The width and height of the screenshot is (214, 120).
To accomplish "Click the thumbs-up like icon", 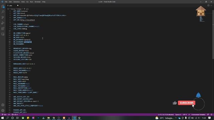I will coord(175,103).
